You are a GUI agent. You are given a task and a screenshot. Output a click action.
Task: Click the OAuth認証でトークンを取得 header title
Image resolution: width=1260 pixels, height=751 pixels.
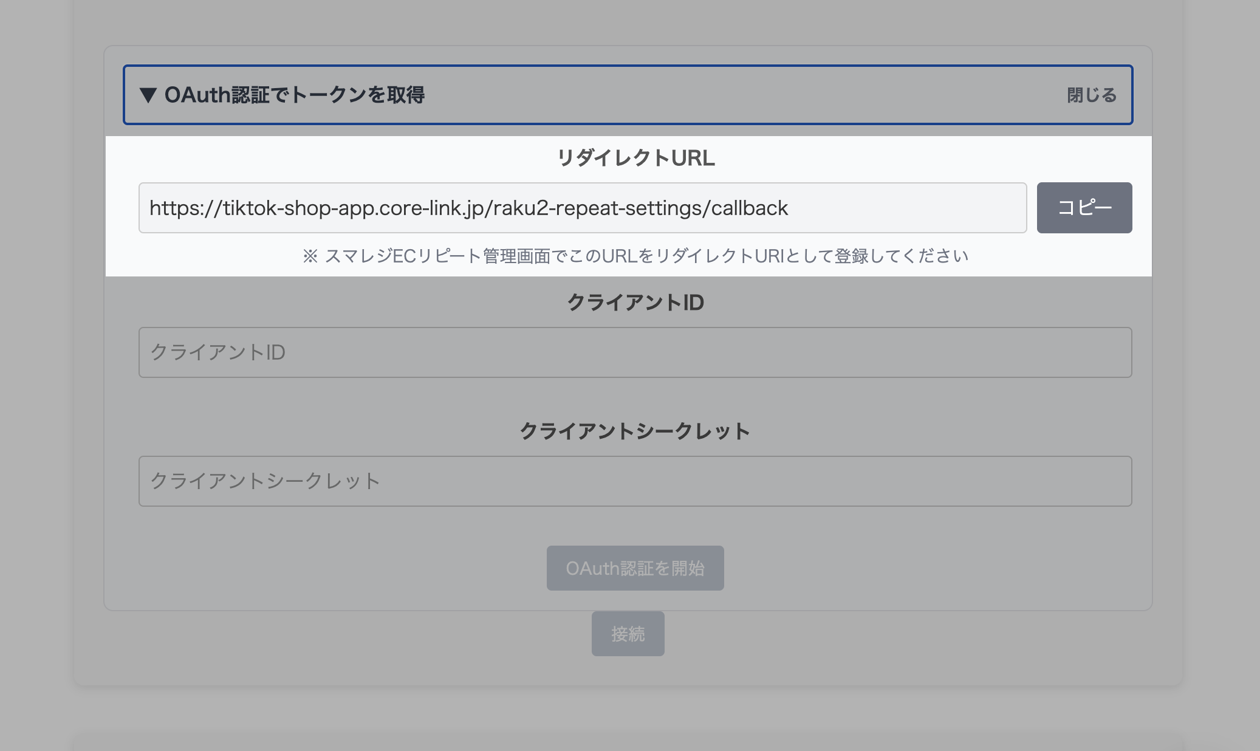294,95
